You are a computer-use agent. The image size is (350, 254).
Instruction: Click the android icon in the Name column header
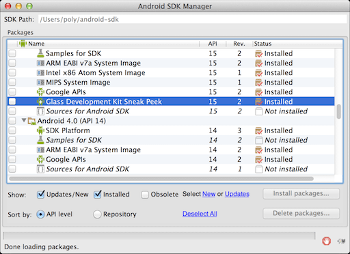click(x=23, y=43)
